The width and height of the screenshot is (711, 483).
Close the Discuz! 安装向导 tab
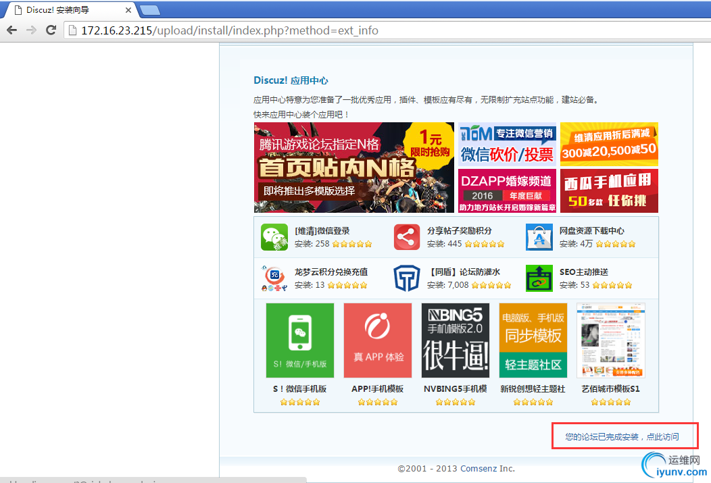[128, 10]
